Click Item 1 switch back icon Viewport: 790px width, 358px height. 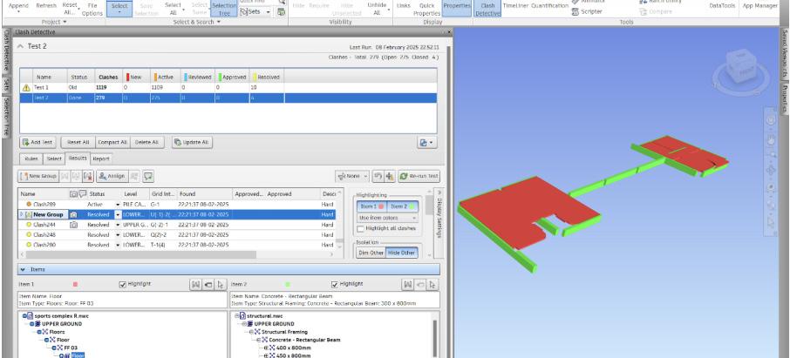(208, 285)
